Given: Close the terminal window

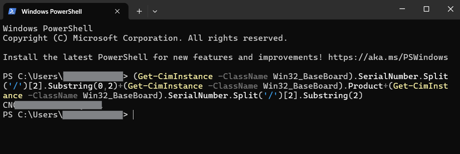Looking at the screenshot, I should point(450,9).
